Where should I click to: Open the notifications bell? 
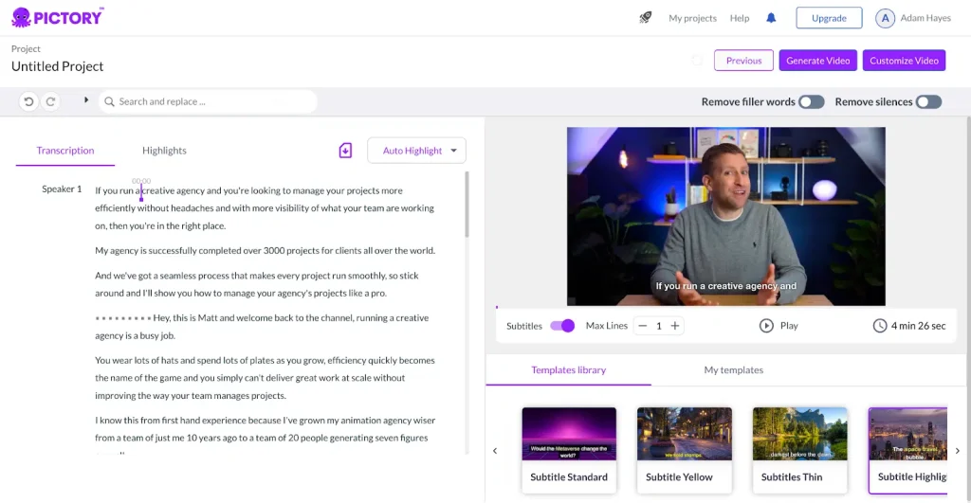(771, 18)
